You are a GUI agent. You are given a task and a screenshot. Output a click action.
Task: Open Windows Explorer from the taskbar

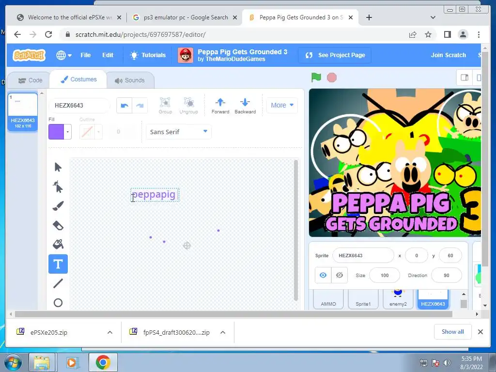[42, 362]
